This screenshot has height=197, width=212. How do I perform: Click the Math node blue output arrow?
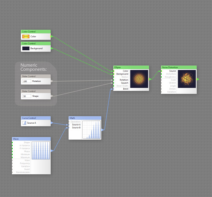[x=102, y=130]
